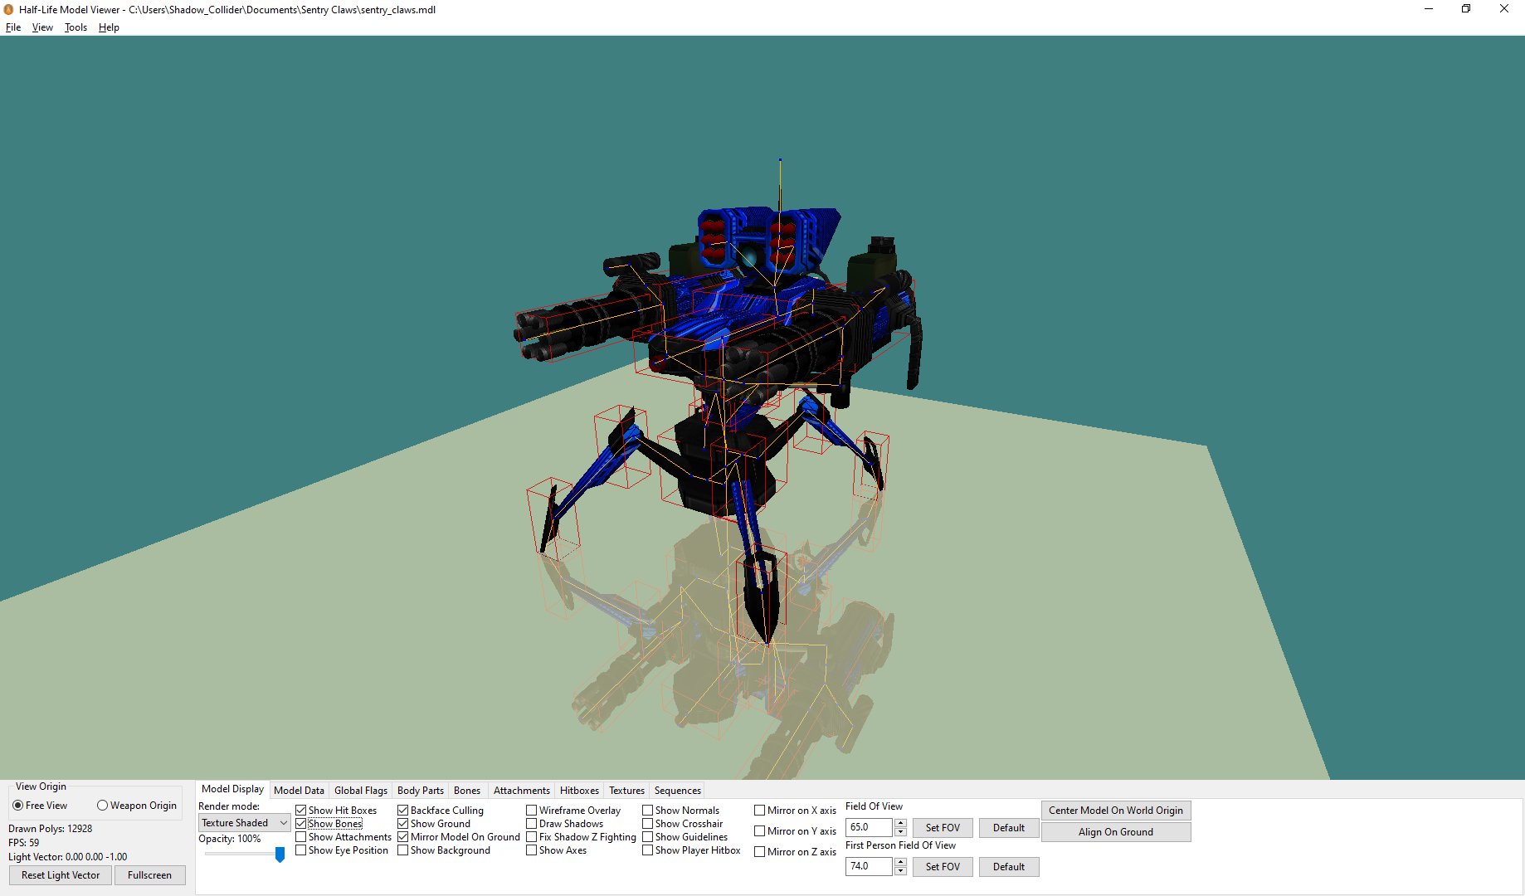Click the First Person FOV value field
The width and height of the screenshot is (1525, 896).
869,866
